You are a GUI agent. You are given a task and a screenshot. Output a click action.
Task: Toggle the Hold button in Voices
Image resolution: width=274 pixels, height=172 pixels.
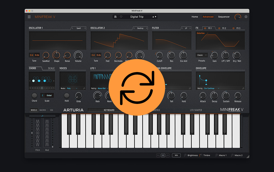tap(67, 95)
